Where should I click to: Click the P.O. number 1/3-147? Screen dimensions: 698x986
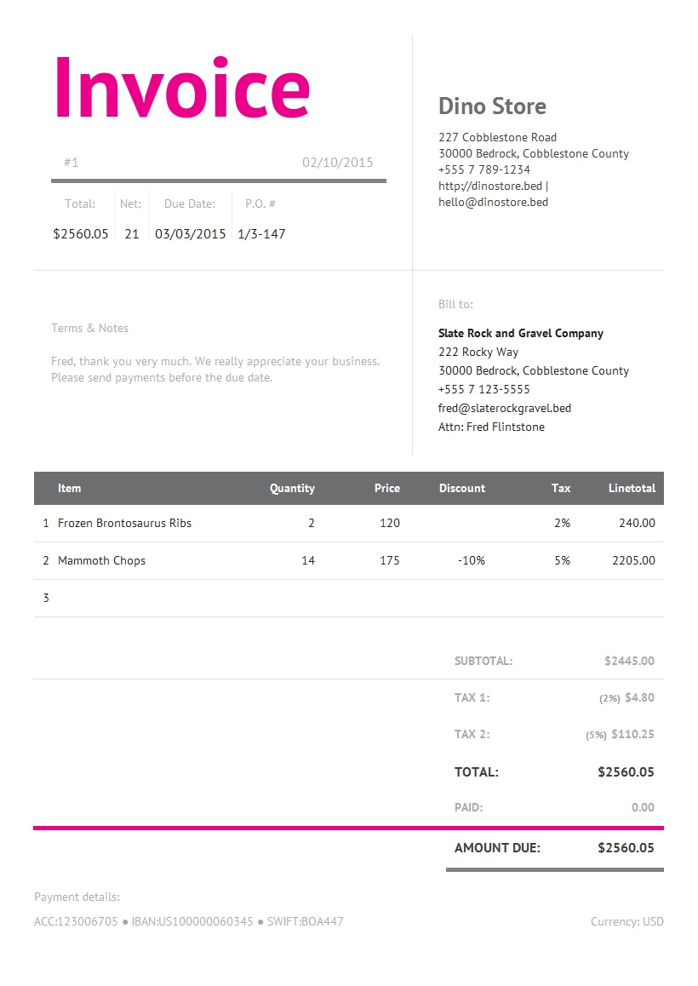261,234
